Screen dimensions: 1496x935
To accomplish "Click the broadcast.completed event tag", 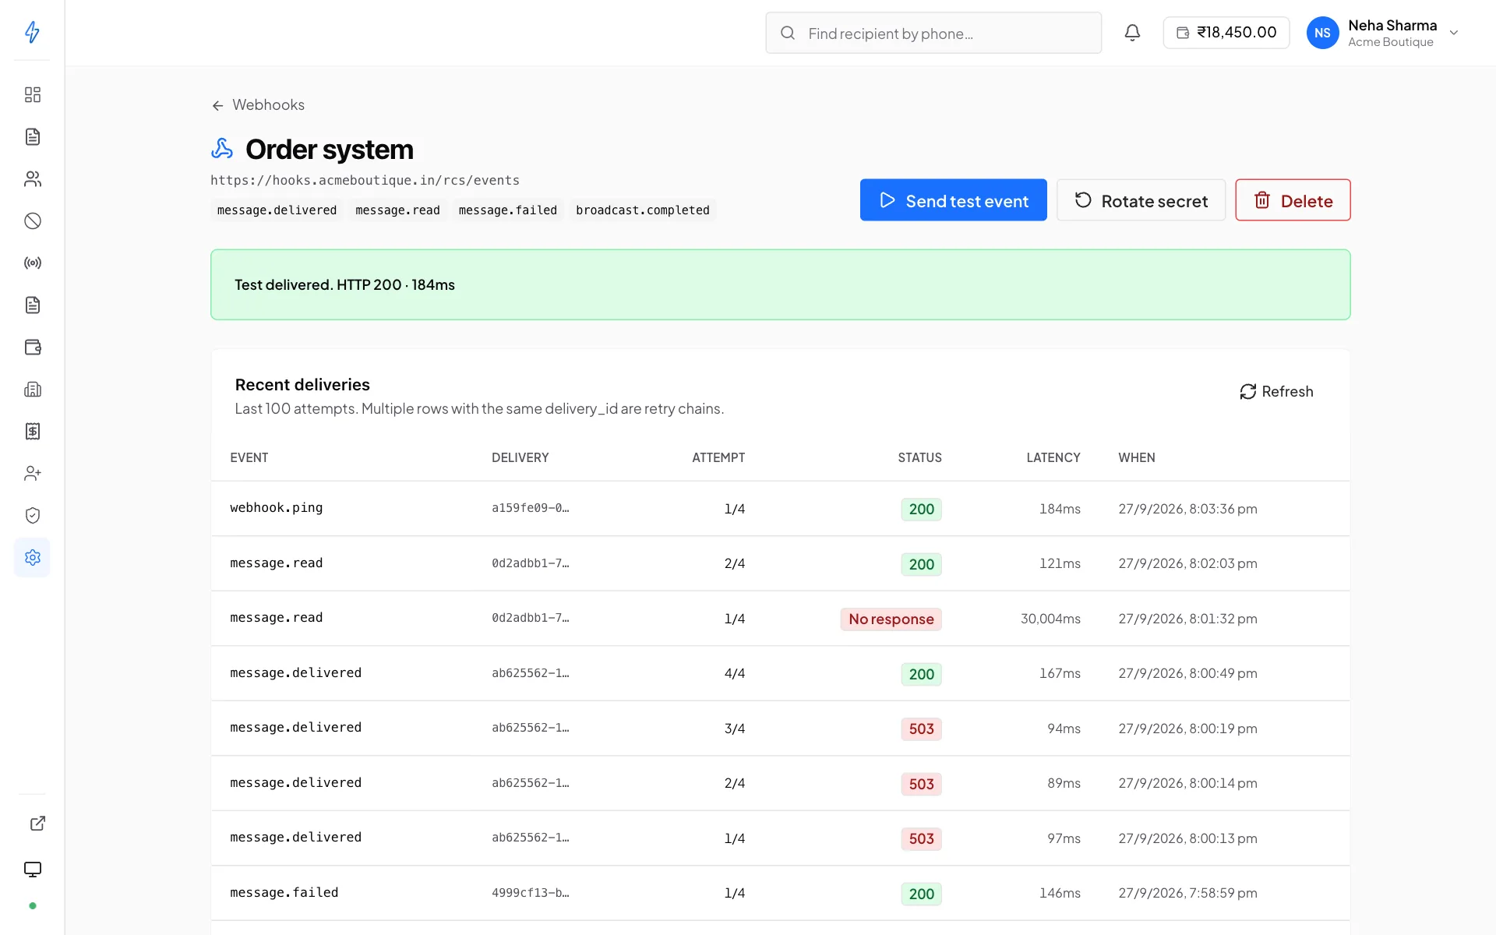I will 643,210.
